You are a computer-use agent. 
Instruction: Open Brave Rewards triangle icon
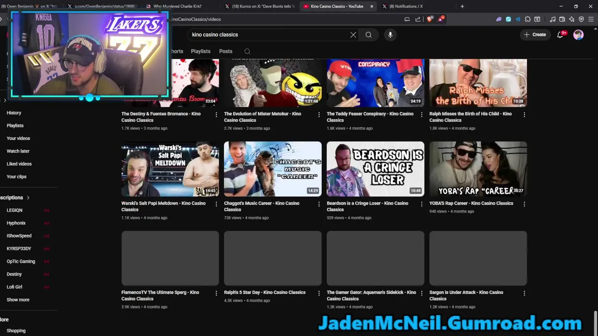click(x=441, y=19)
